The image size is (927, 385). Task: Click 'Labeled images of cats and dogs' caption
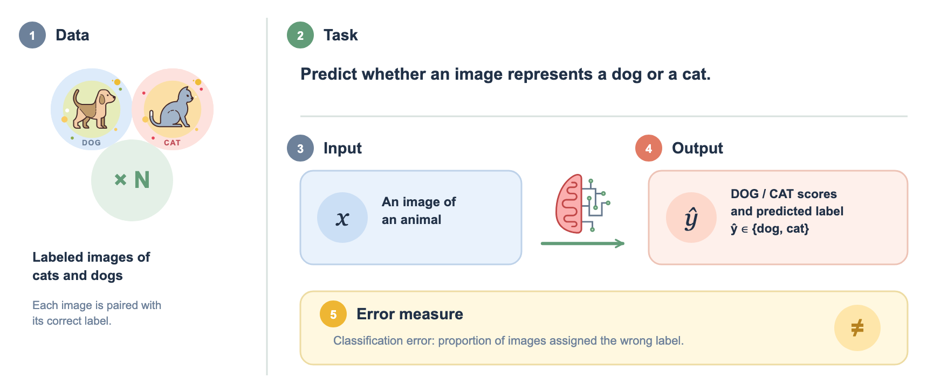[91, 266]
